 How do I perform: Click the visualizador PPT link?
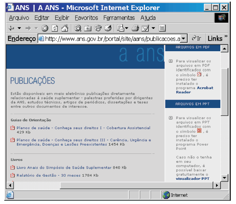pos(193,179)
